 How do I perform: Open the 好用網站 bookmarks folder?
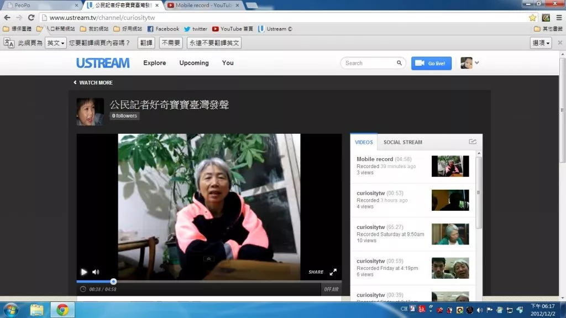128,29
